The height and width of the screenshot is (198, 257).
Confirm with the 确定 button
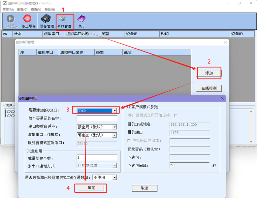91,188
